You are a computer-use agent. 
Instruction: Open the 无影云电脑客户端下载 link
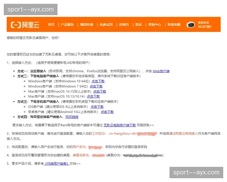coord(120,125)
